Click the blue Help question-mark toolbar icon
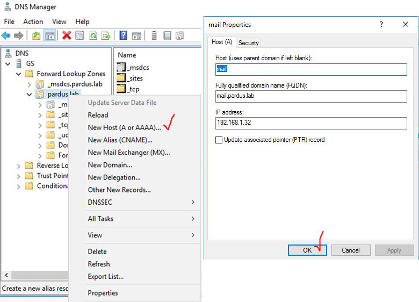 [123, 35]
